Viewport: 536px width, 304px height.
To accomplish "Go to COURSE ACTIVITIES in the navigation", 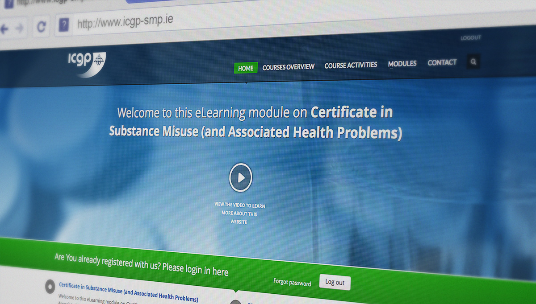I will pos(351,65).
